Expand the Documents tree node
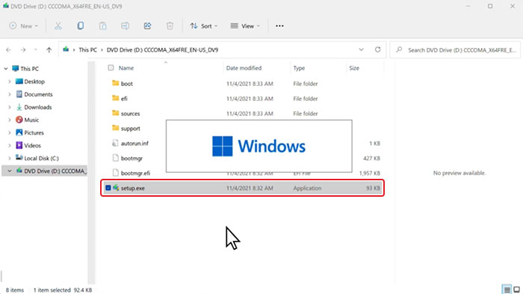Viewport: 523px width, 294px height. pos(10,94)
